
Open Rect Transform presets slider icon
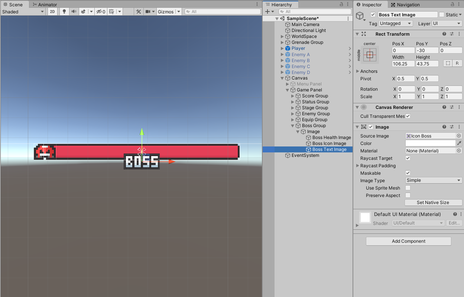coord(452,34)
